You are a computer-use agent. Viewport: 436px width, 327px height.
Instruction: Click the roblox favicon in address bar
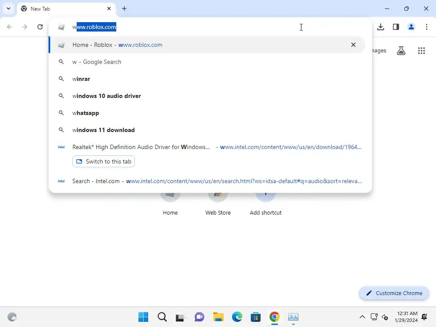click(61, 27)
